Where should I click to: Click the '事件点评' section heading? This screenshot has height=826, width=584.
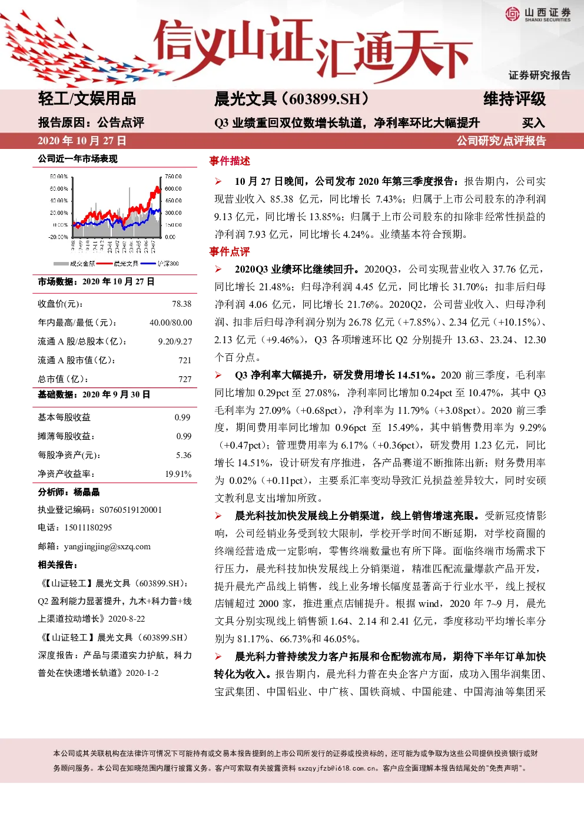coord(230,251)
